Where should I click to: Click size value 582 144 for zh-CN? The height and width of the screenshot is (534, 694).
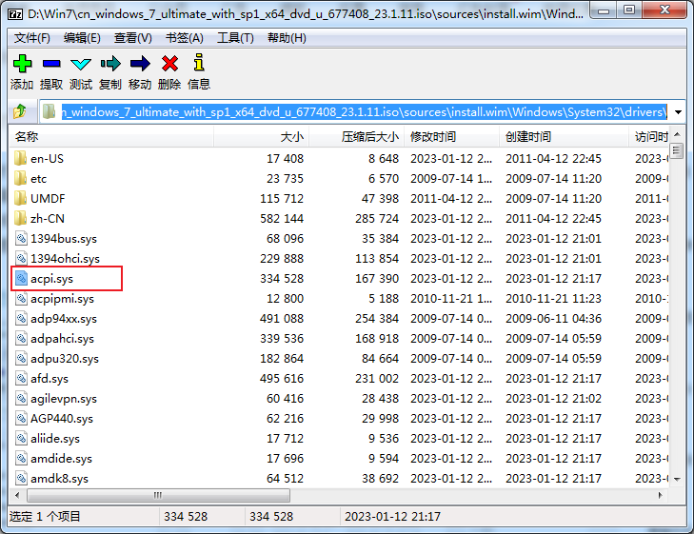click(x=282, y=219)
